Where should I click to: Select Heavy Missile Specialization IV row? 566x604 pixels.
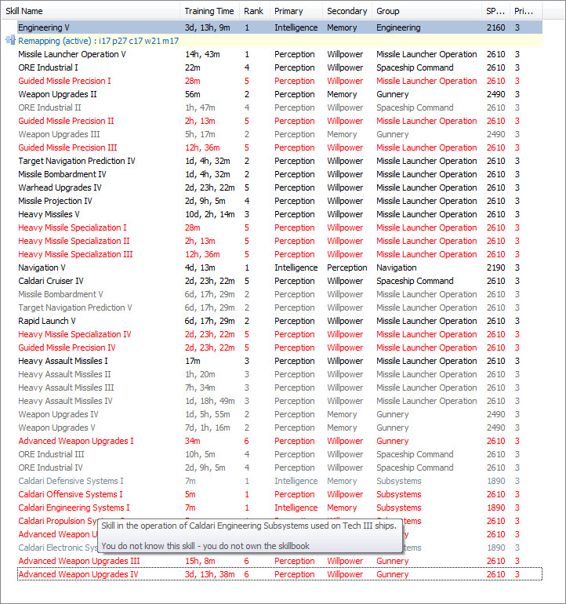(x=280, y=334)
